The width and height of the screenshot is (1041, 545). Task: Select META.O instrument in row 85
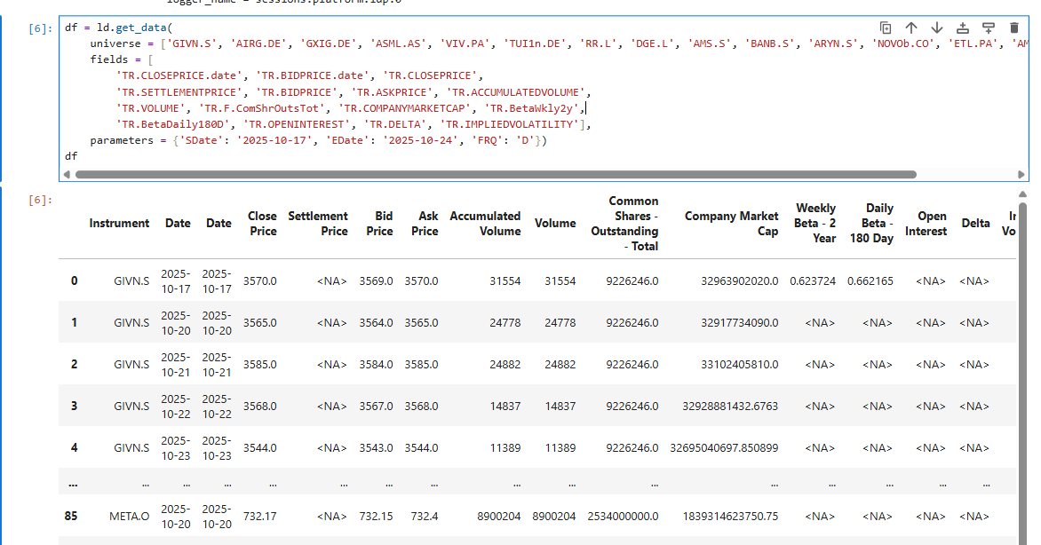coord(130,517)
